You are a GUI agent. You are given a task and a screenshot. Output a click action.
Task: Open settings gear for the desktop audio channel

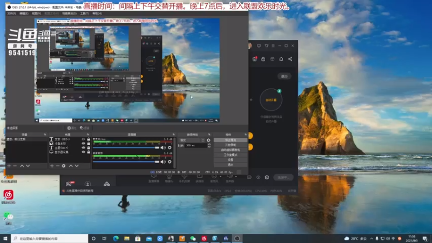(x=170, y=161)
